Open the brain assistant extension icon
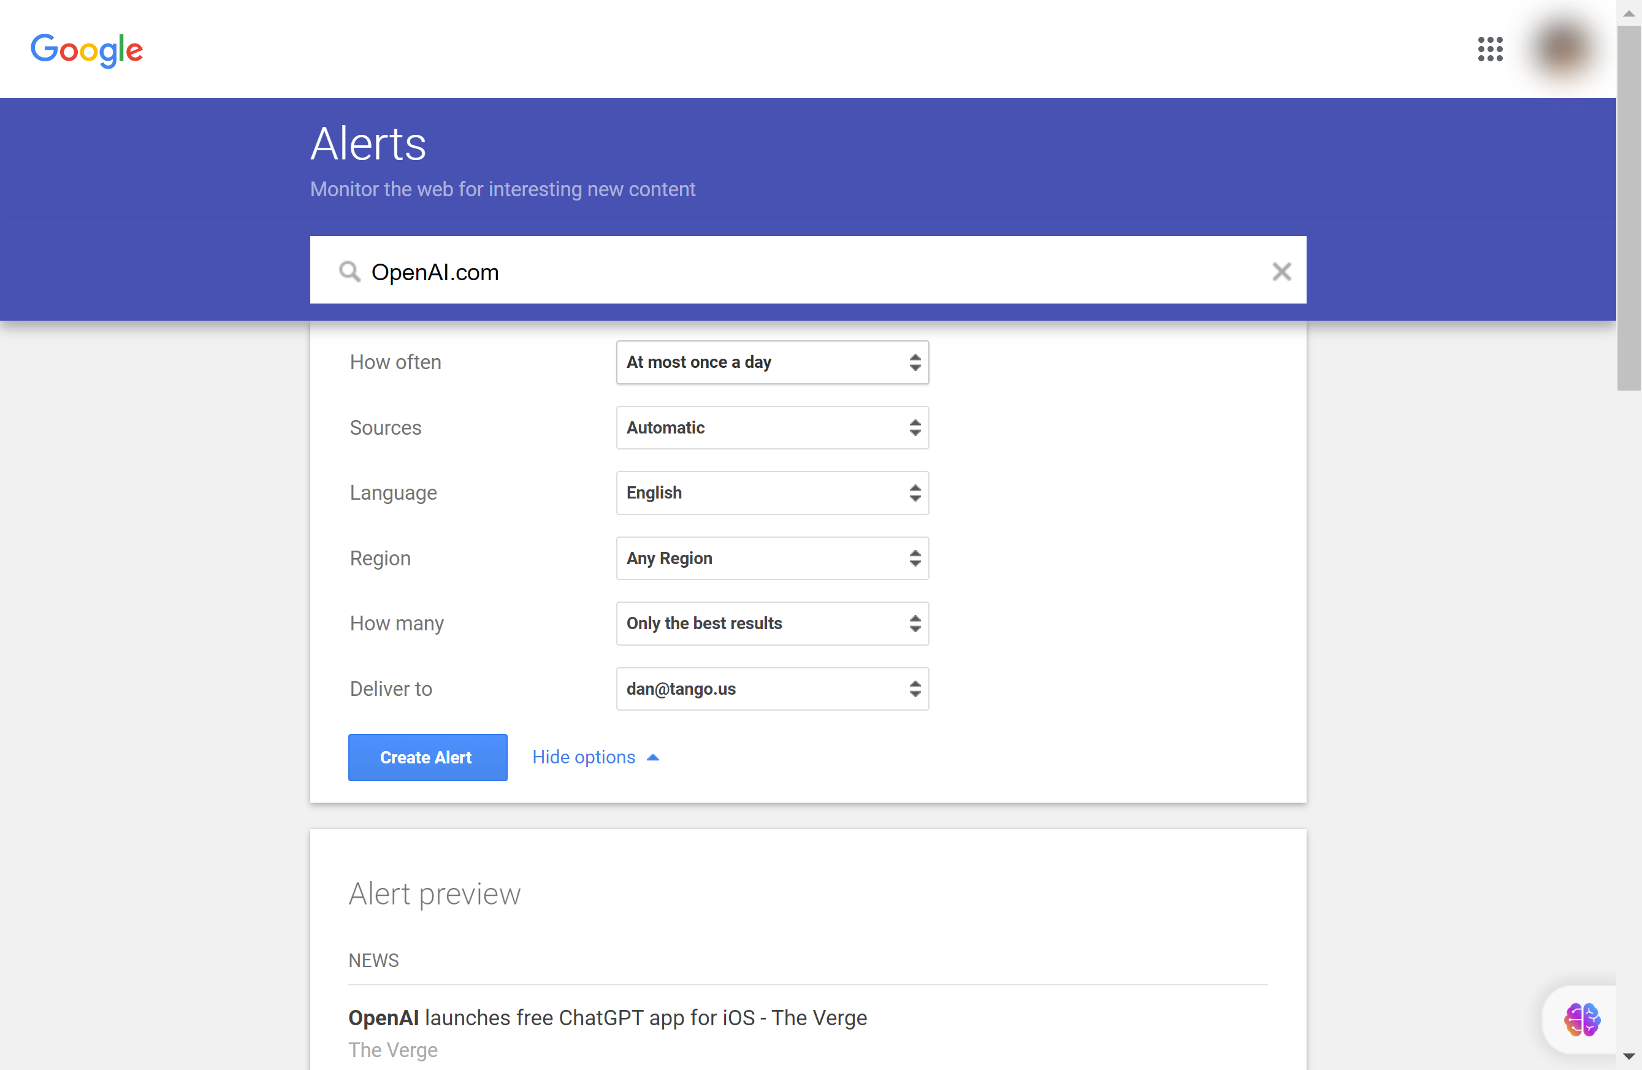1642x1070 pixels. 1582,1020
